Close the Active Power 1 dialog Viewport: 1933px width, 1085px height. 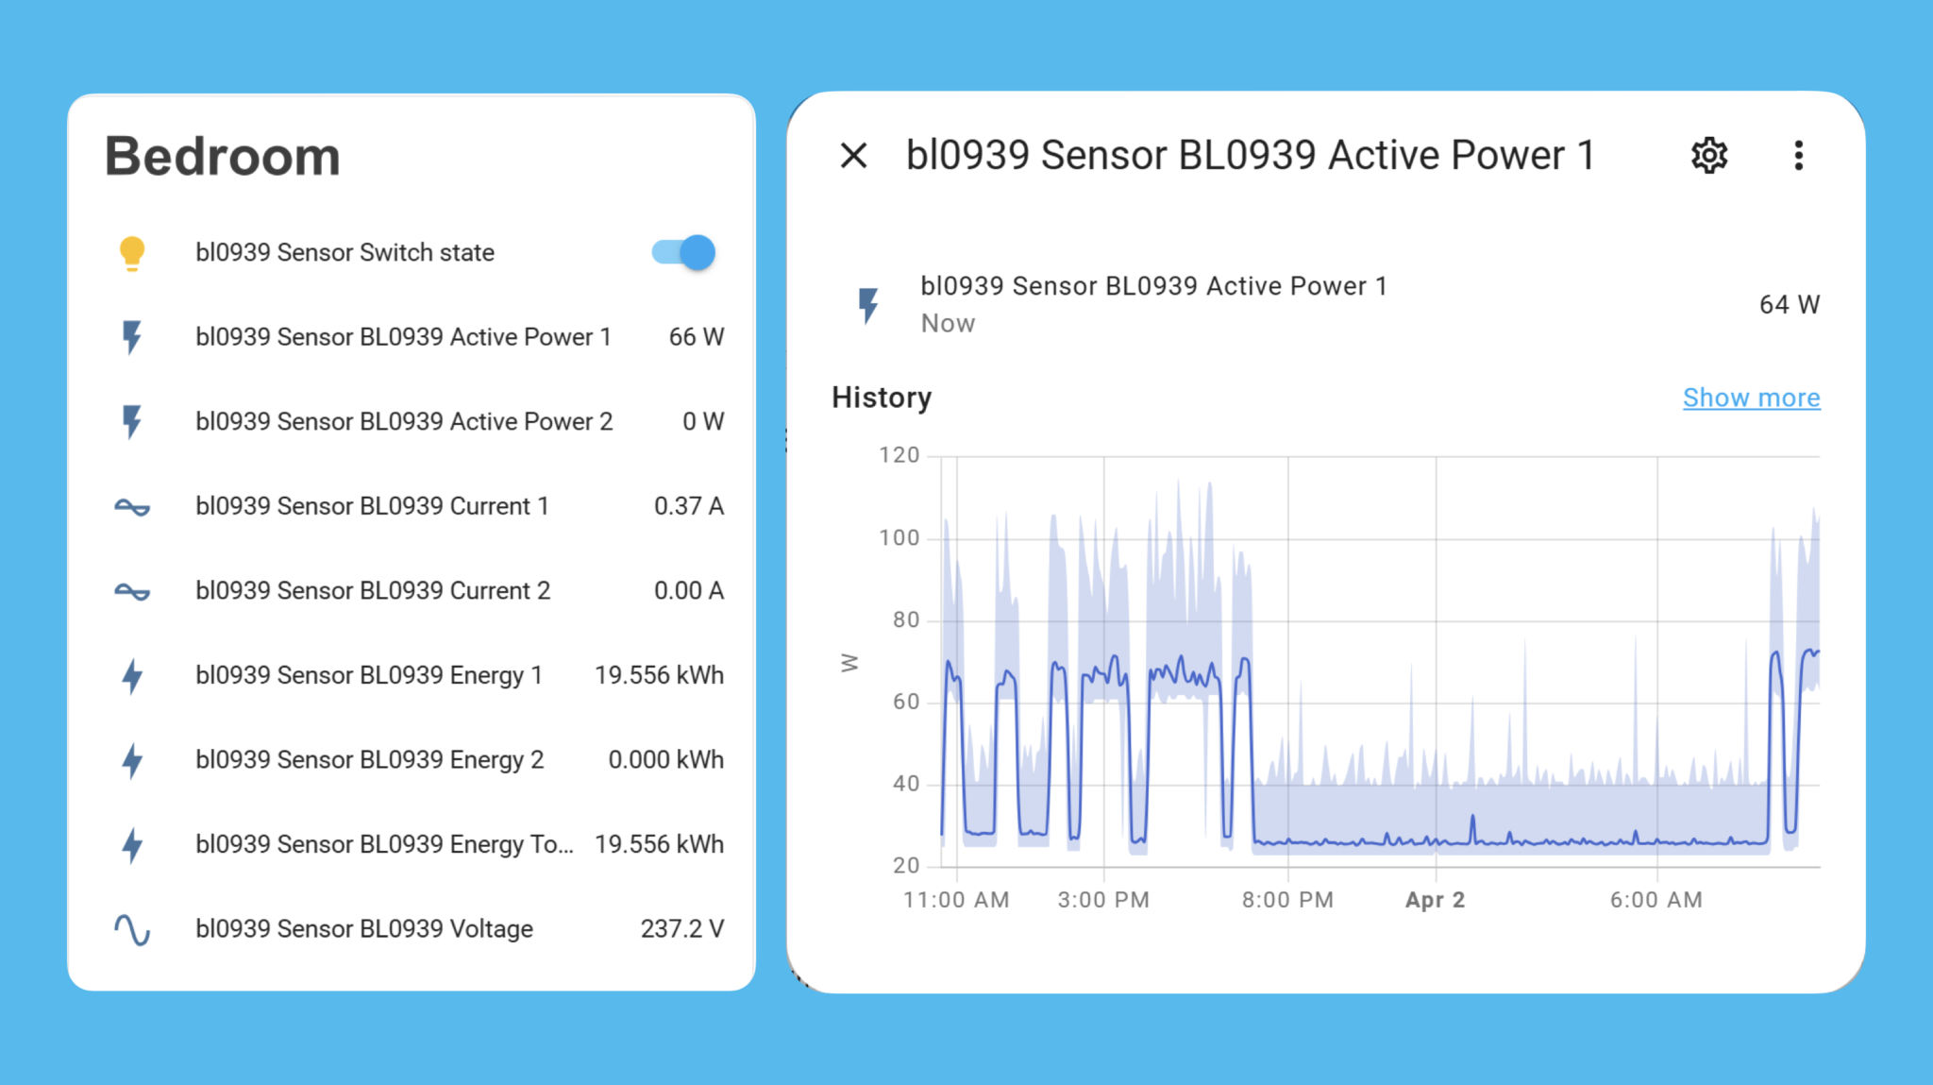[854, 155]
